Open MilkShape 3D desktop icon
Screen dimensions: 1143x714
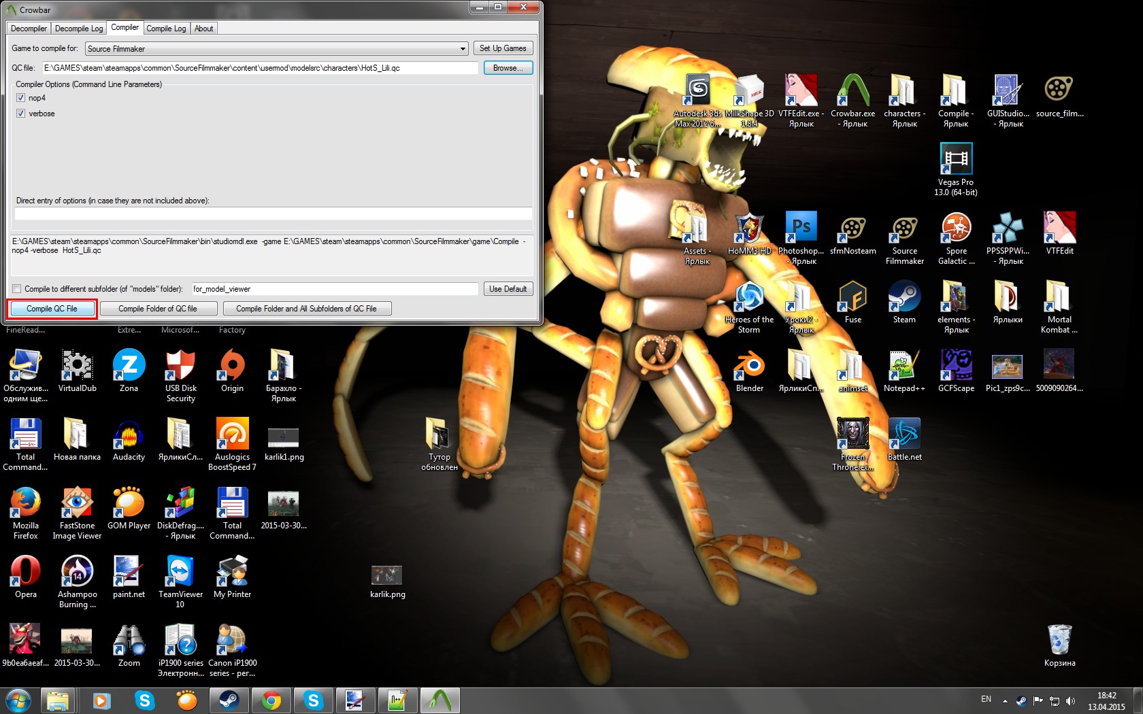point(749,101)
